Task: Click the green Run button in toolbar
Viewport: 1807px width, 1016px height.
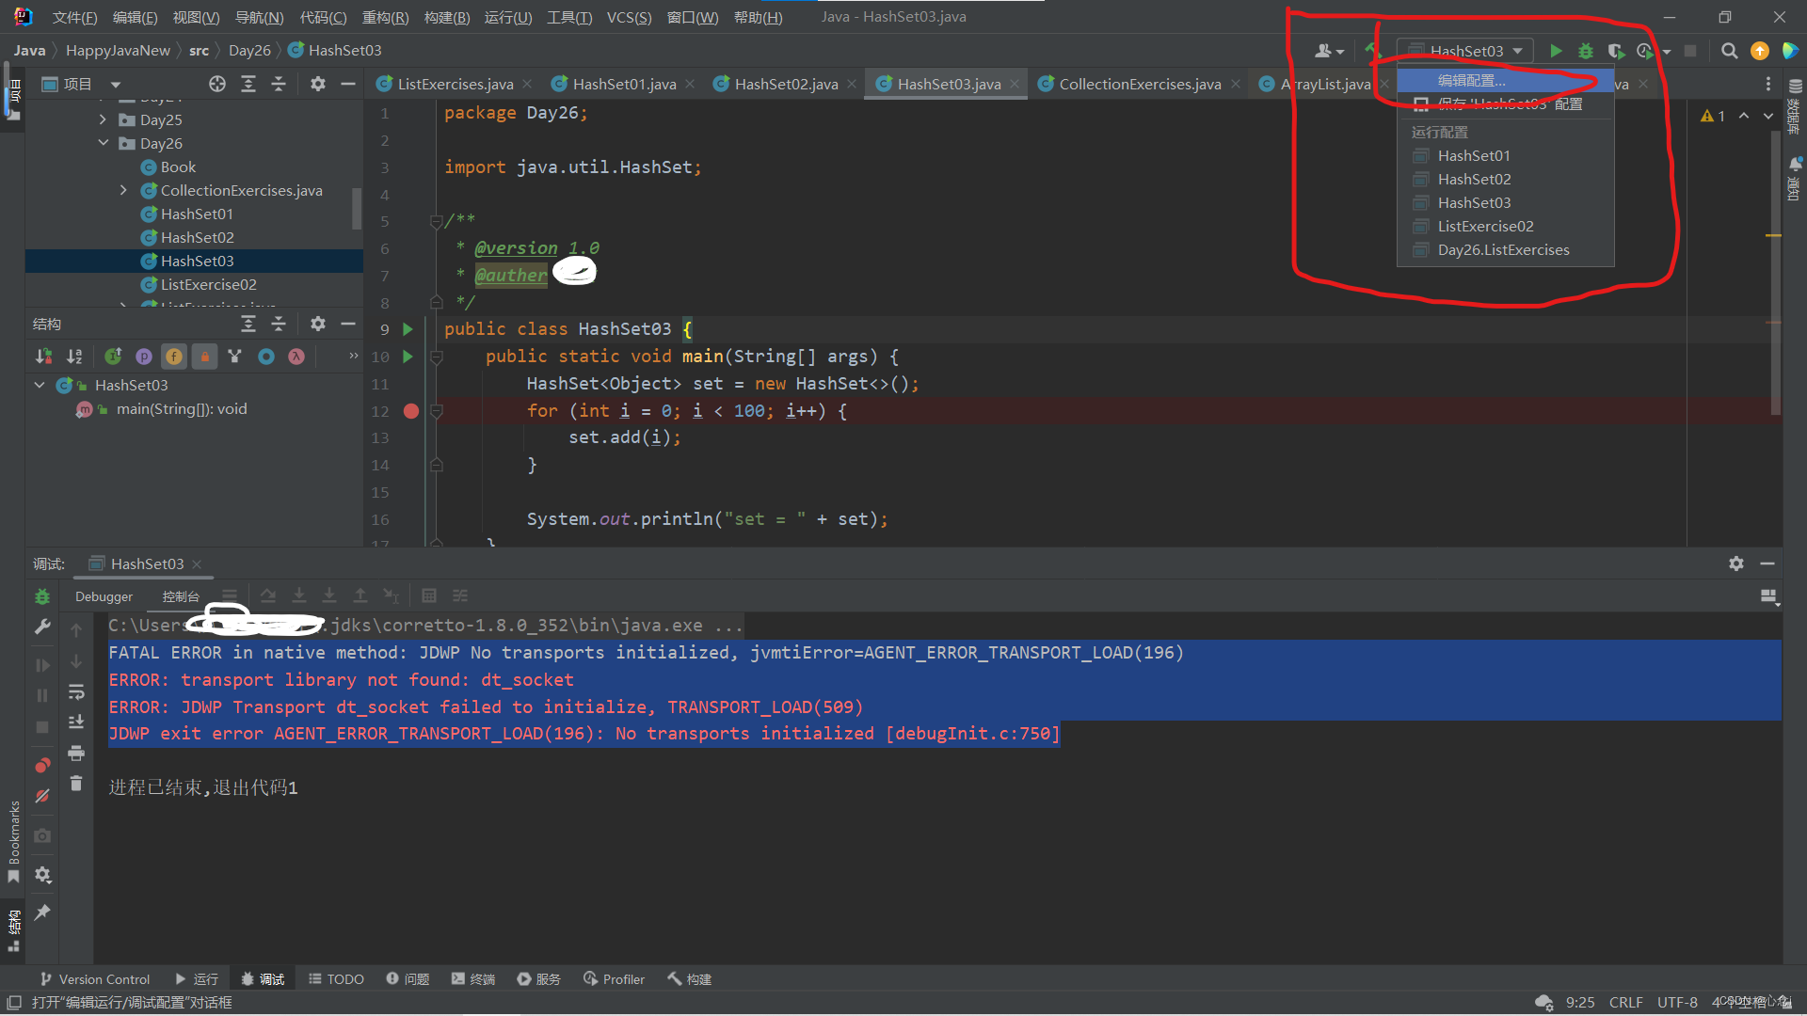Action: tap(1556, 51)
